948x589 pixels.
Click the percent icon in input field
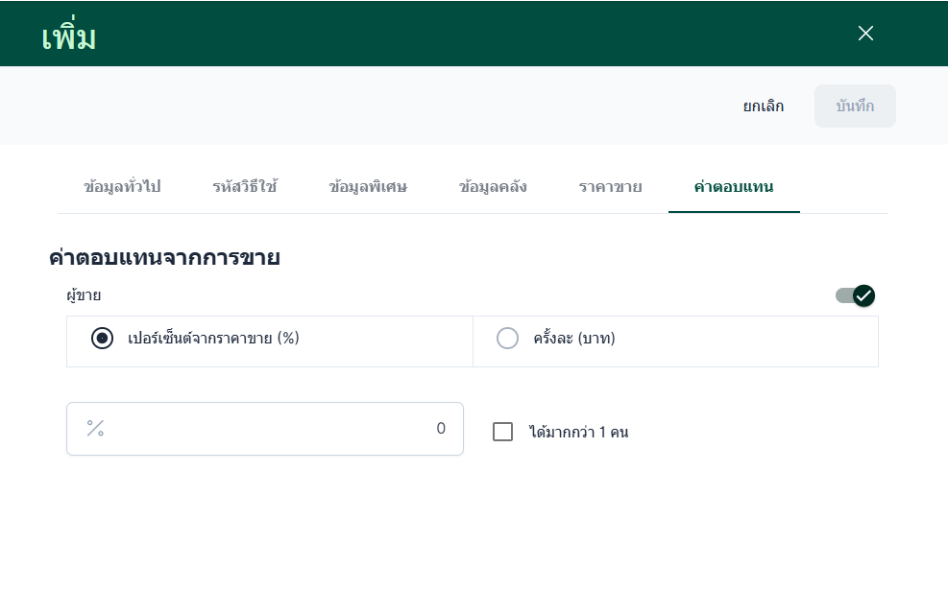(x=95, y=428)
